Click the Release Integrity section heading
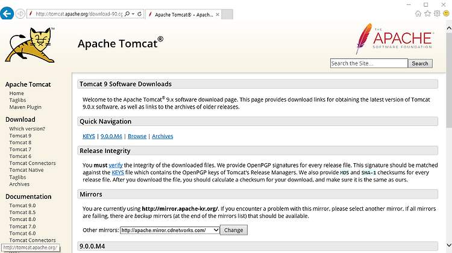This screenshot has width=452, height=253. tap(105, 151)
